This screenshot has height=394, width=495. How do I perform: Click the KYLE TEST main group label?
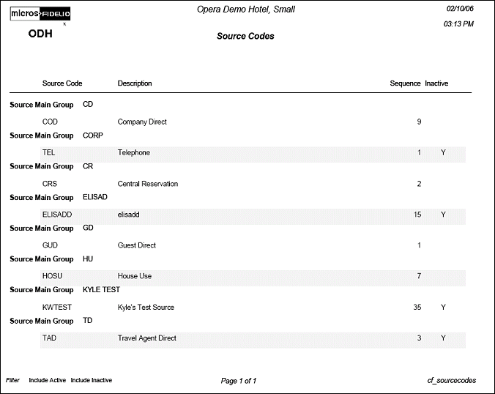[x=101, y=290]
